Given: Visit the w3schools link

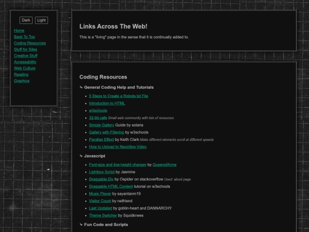Looking at the screenshot, I should click(x=98, y=111).
